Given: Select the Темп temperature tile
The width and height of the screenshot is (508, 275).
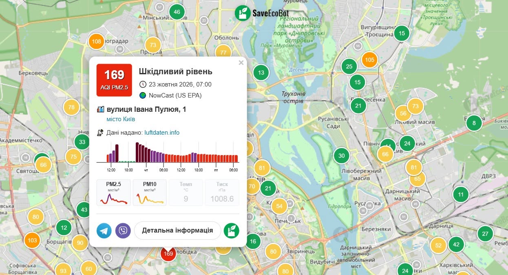Looking at the screenshot, I should [x=186, y=193].
